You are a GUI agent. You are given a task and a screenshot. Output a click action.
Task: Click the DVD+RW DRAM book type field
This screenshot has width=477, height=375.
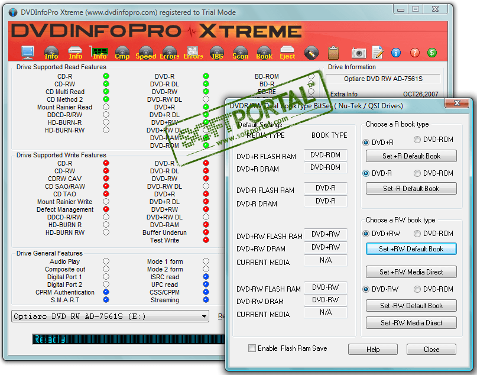tap(326, 247)
